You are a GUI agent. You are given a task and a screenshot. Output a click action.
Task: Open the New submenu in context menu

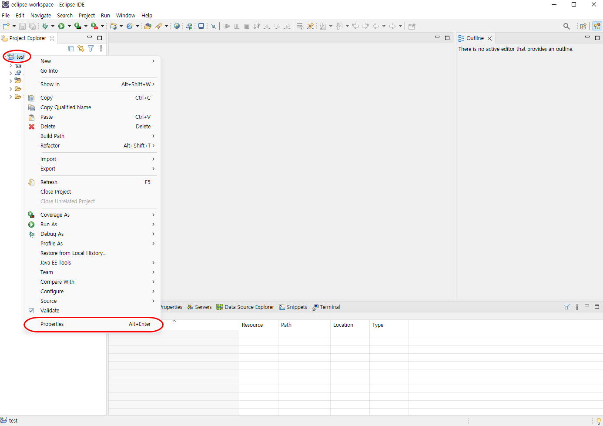(x=93, y=61)
